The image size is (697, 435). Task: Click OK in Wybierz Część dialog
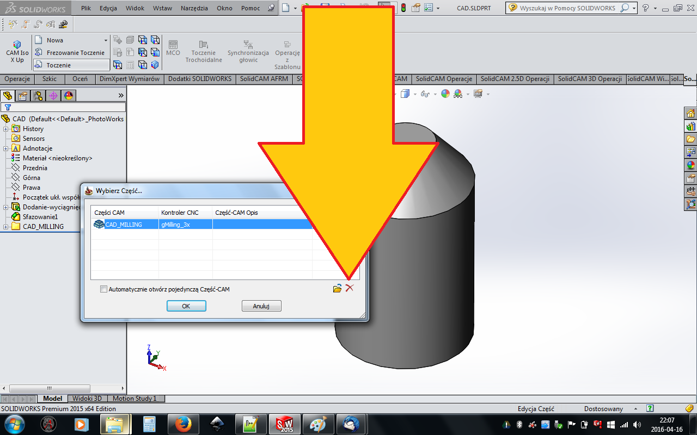[x=186, y=306]
